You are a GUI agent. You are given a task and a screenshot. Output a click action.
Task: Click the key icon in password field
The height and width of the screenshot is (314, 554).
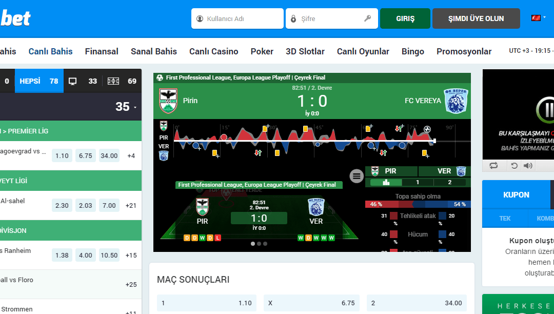click(367, 18)
